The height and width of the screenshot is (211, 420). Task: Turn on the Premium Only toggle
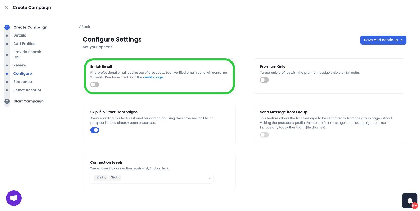tap(264, 80)
